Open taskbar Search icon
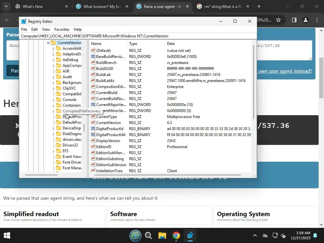 coord(148,235)
